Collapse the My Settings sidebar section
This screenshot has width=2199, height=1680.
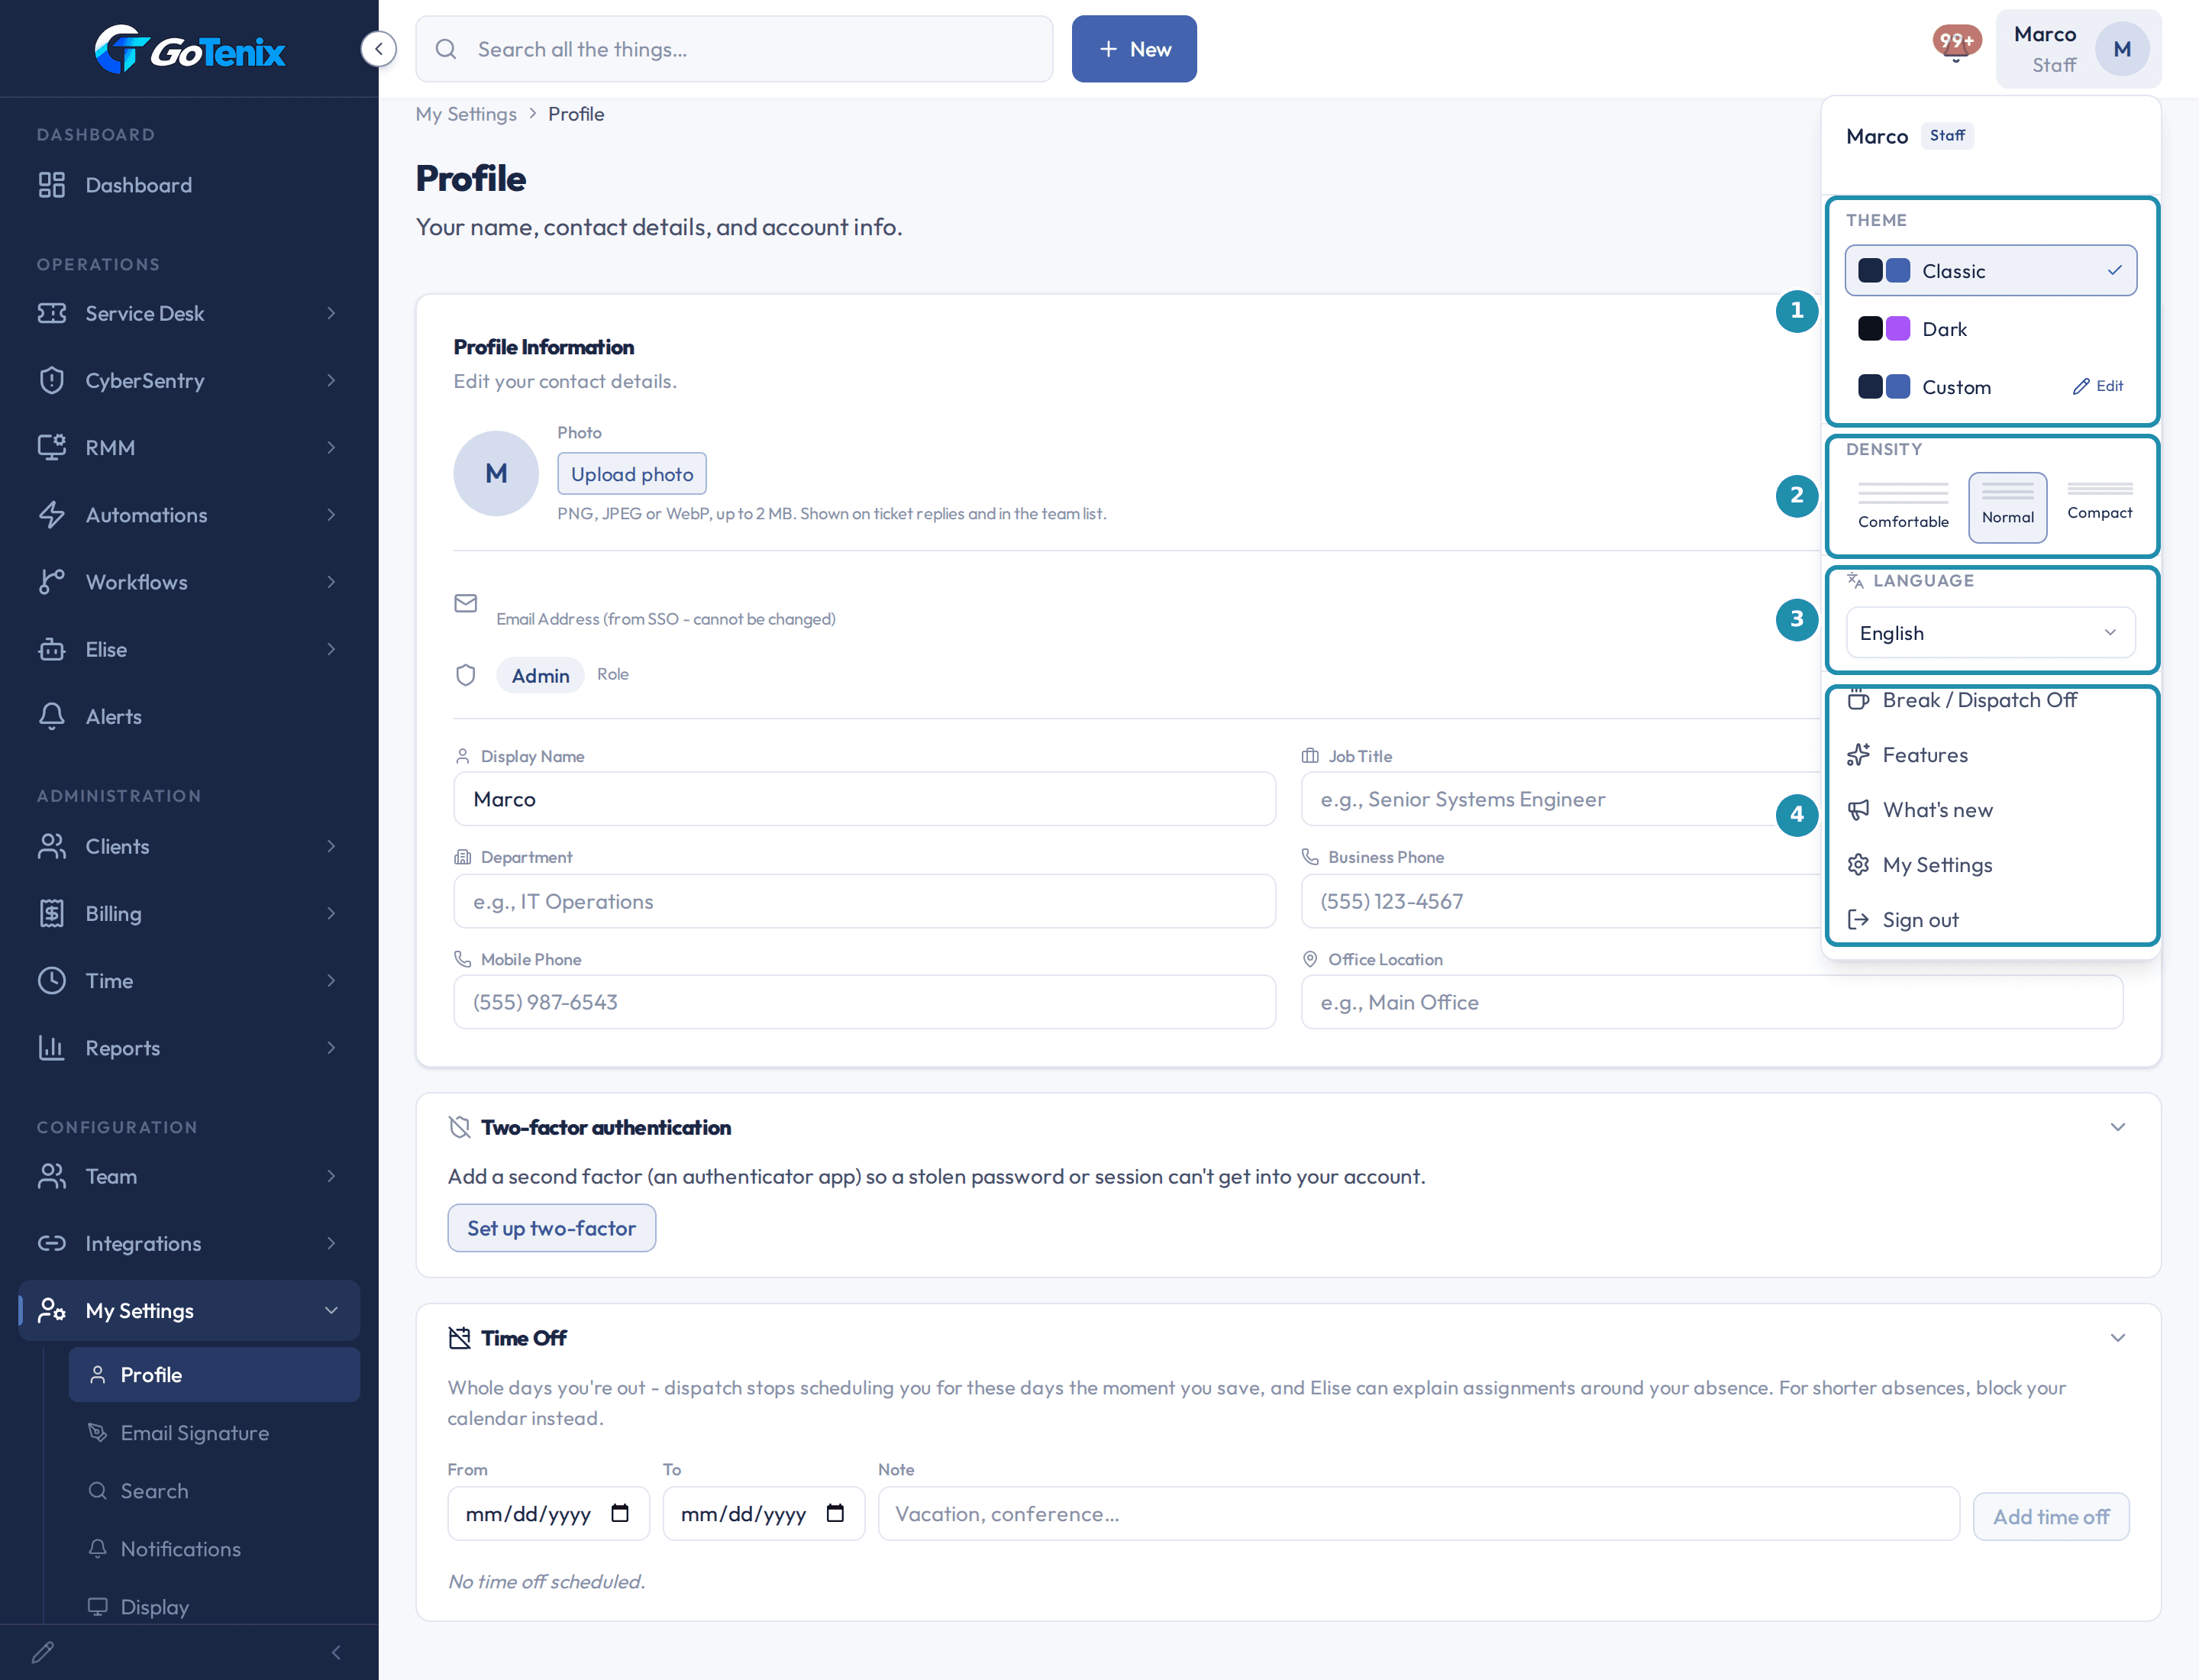pyautogui.click(x=189, y=1311)
